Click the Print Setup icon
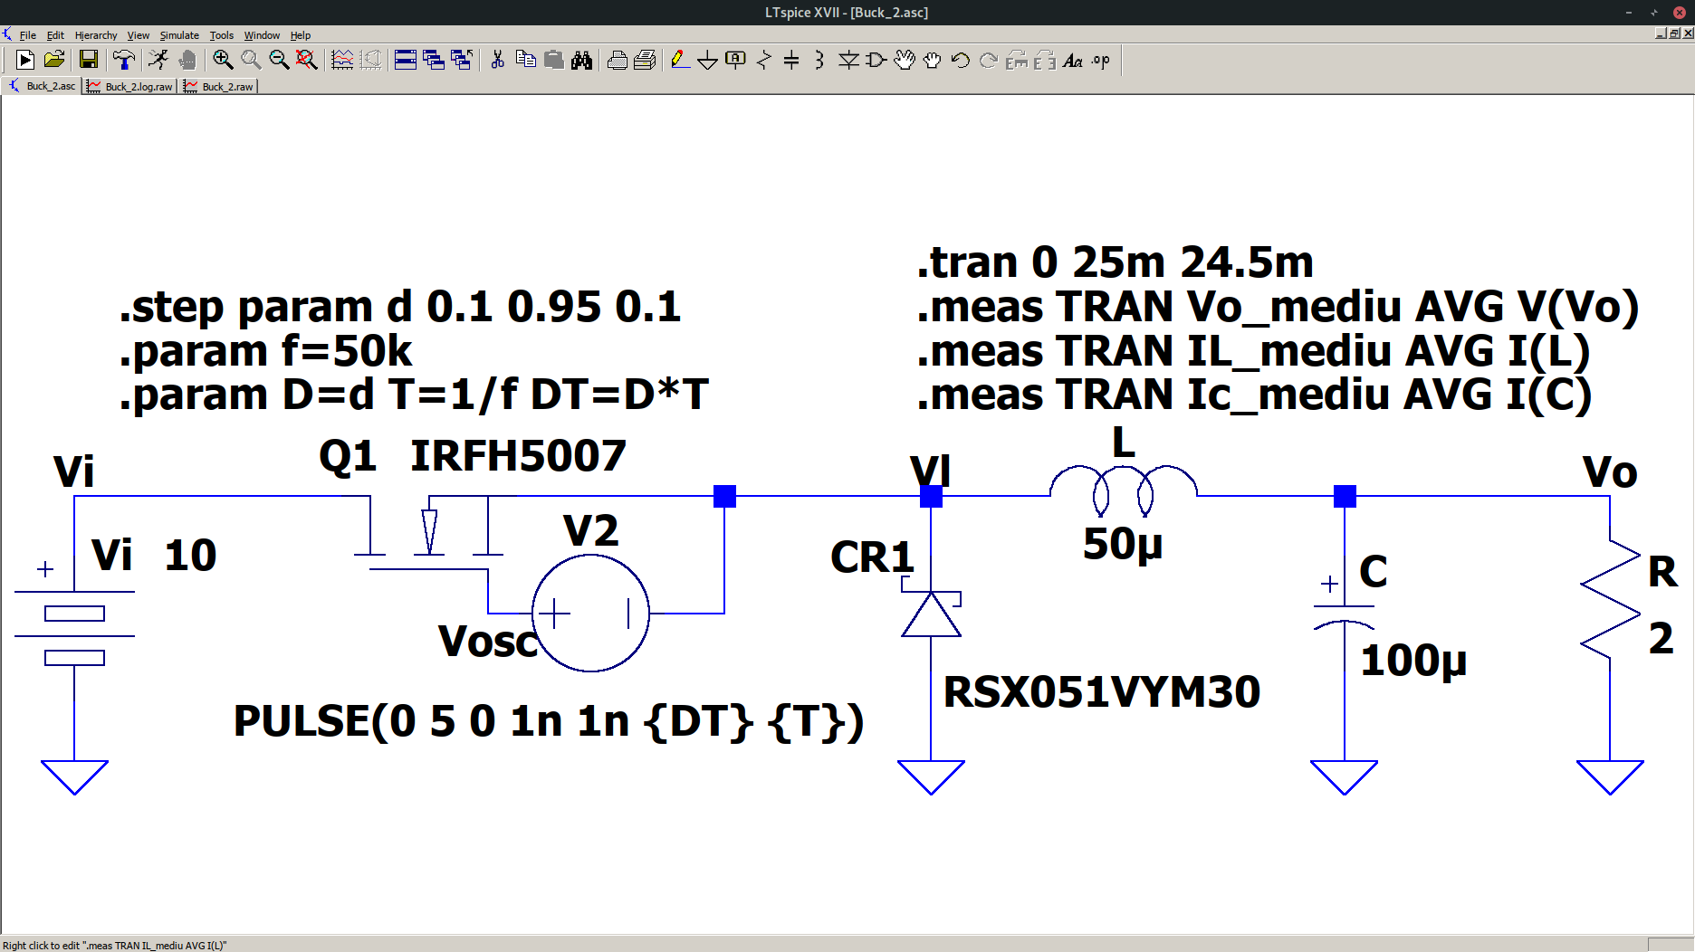 pyautogui.click(x=646, y=60)
